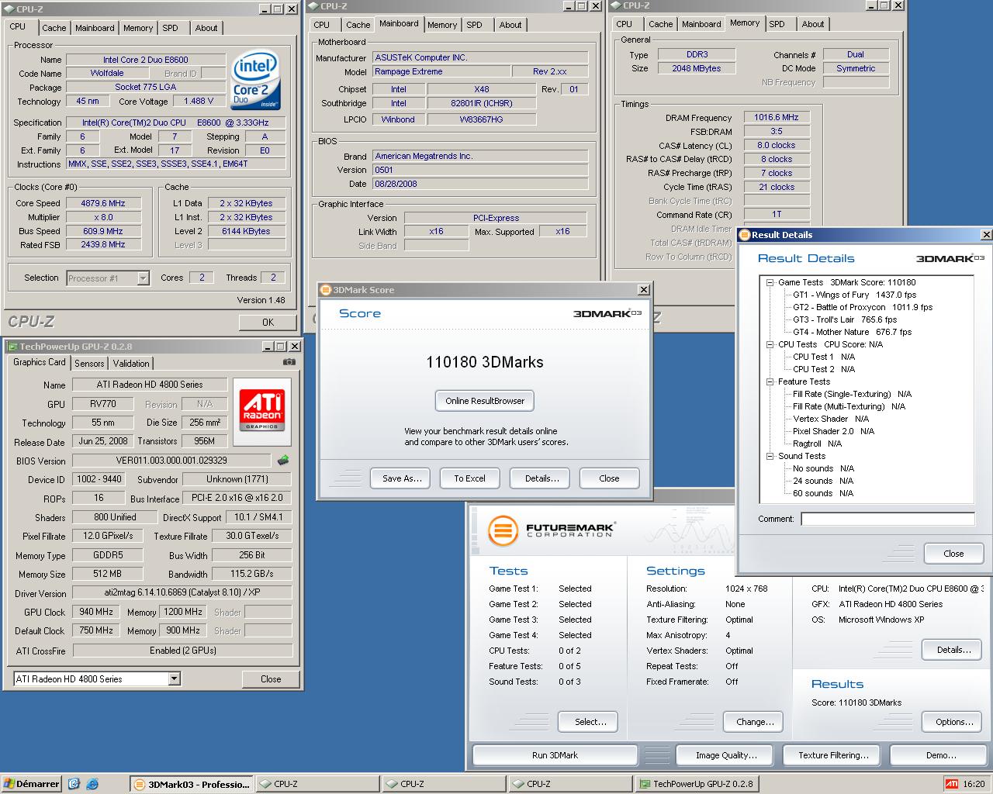The image size is (993, 794).
Task: Click the taskbar clock showing 16:20
Action: tap(974, 784)
